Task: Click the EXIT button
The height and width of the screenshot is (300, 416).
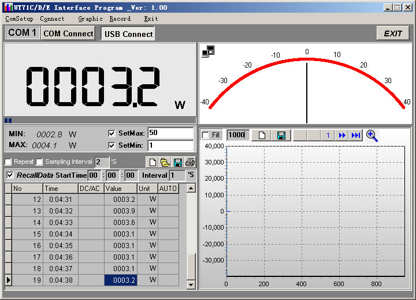Action: tap(392, 33)
